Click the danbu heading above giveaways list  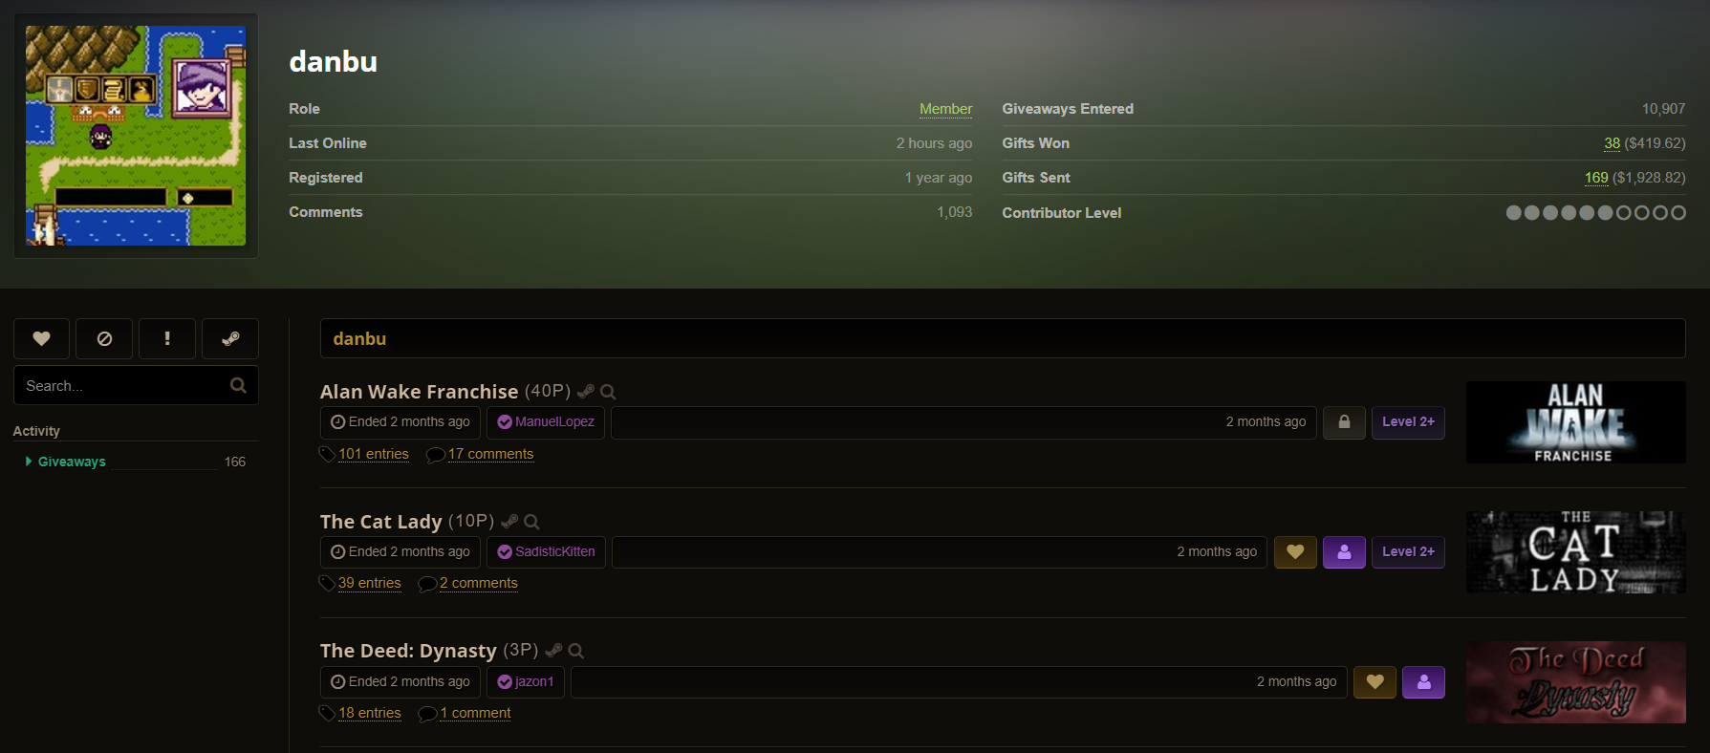[359, 339]
